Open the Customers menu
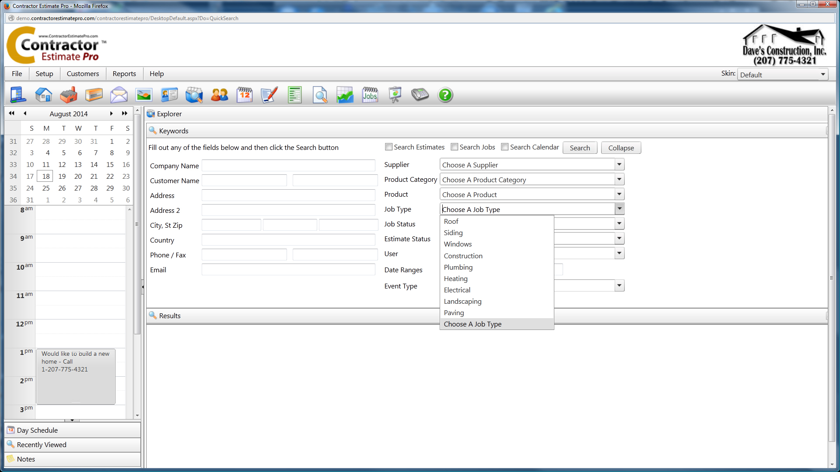The height and width of the screenshot is (472, 840). tap(83, 73)
